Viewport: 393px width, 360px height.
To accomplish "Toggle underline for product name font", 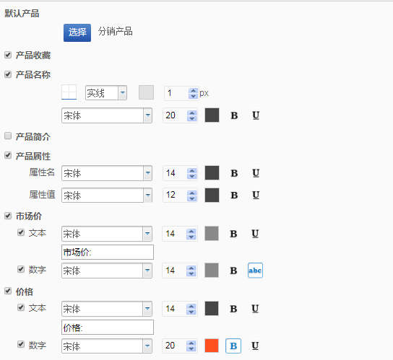I will pos(256,115).
